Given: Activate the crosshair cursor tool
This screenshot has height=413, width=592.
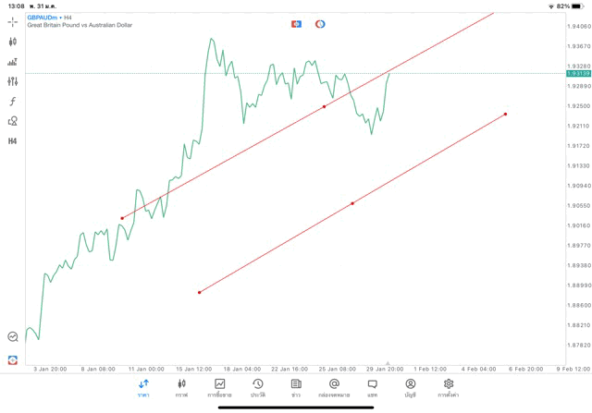Looking at the screenshot, I should (13, 21).
